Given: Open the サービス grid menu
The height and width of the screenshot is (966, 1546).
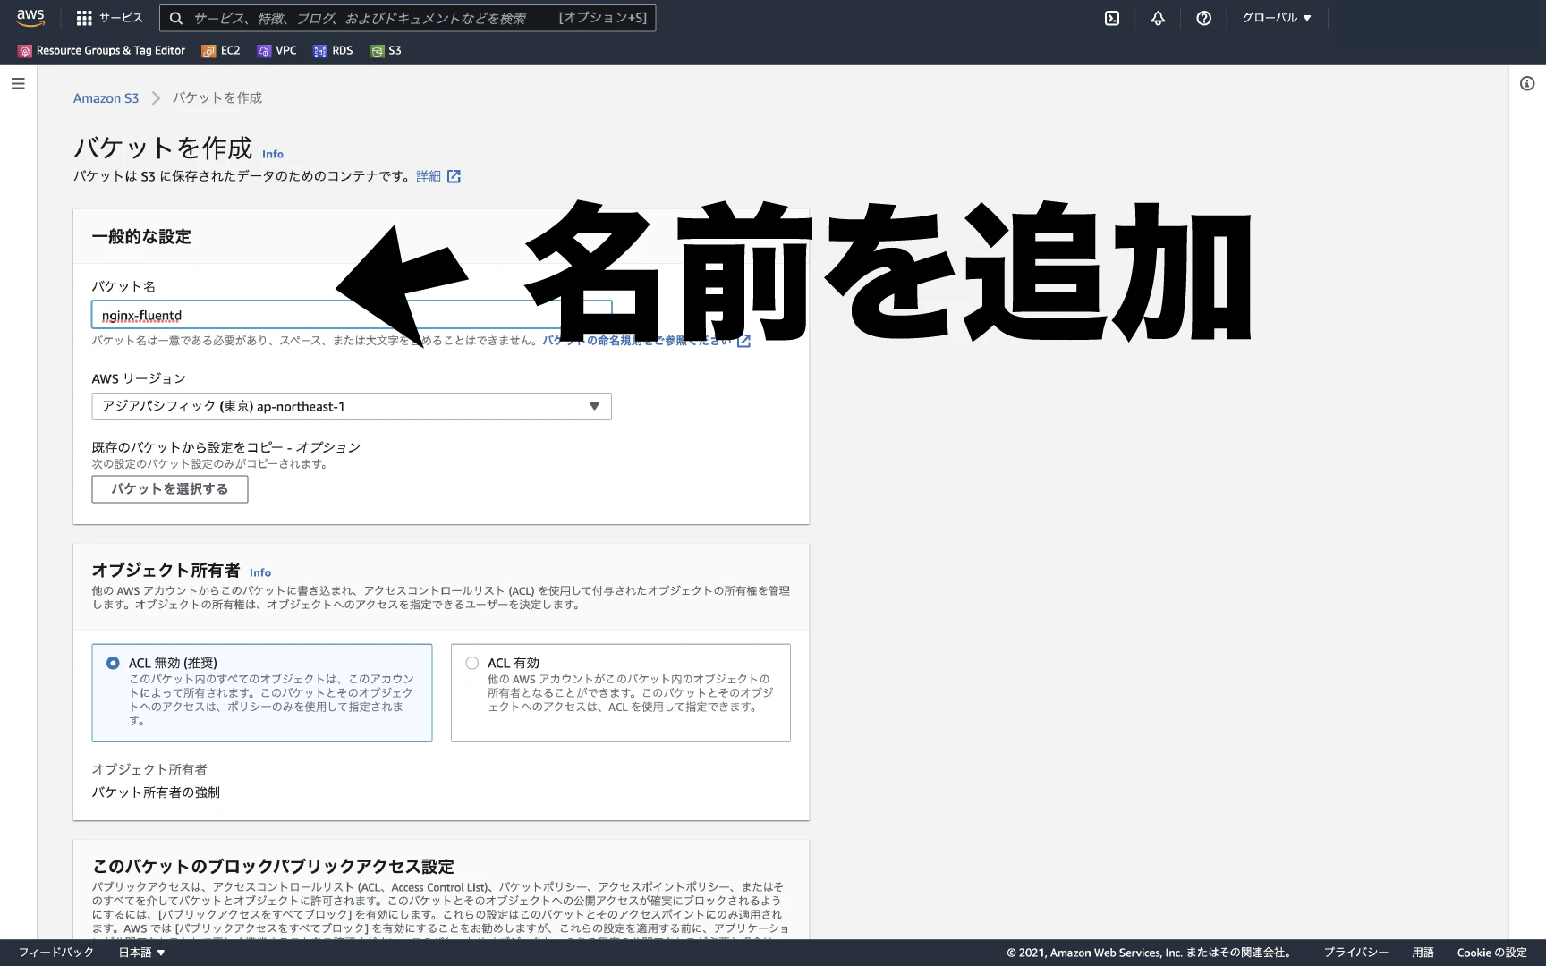Looking at the screenshot, I should (109, 18).
